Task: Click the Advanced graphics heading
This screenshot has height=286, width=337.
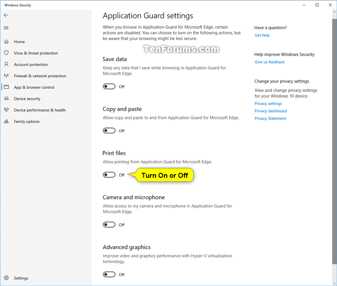Action: point(127,247)
